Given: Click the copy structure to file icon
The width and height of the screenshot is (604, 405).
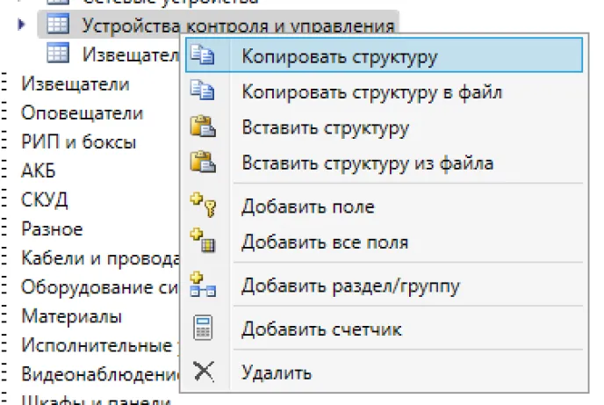Looking at the screenshot, I should tap(203, 90).
